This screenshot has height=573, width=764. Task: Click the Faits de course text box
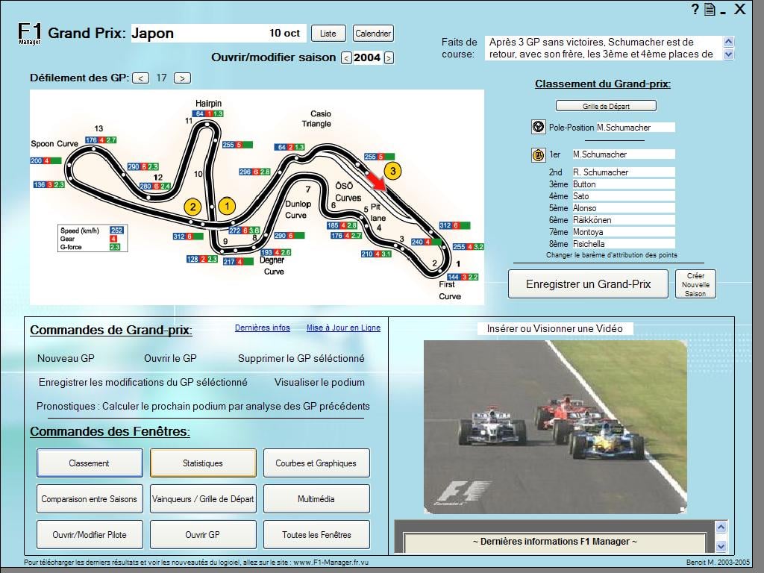pos(603,48)
